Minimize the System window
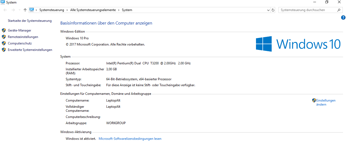Viewport: 346px width, 143px height. pos(314,2)
